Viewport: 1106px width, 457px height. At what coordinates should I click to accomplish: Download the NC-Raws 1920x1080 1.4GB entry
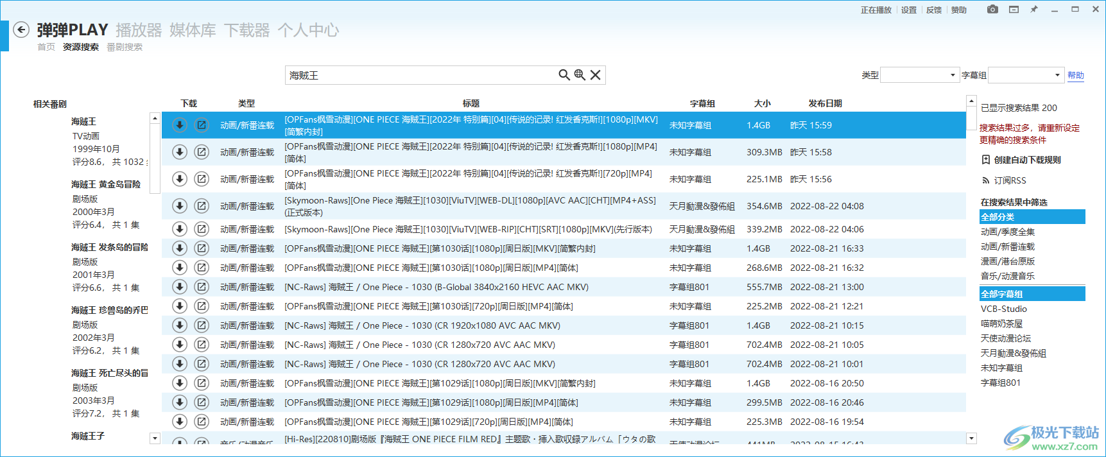coord(180,325)
